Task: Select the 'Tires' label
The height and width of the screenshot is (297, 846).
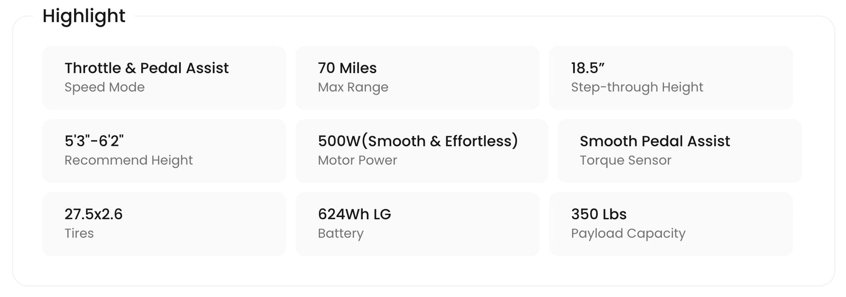Action: 79,233
